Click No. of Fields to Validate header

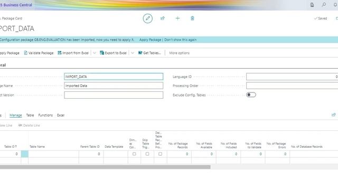253,145
